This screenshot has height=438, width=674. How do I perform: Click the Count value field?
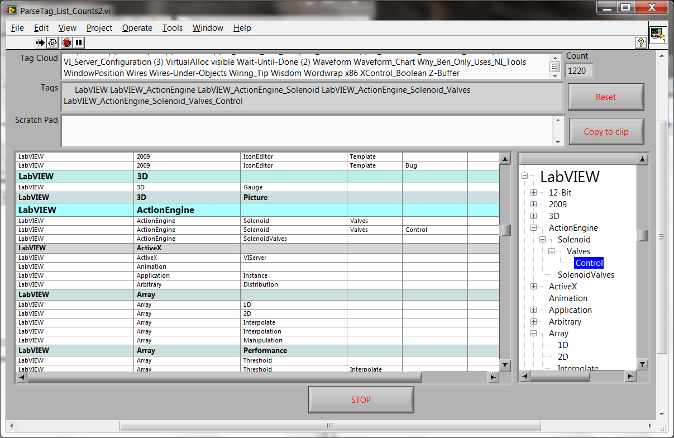coord(579,70)
